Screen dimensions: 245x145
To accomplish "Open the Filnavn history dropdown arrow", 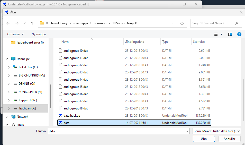I will [x=187, y=131].
